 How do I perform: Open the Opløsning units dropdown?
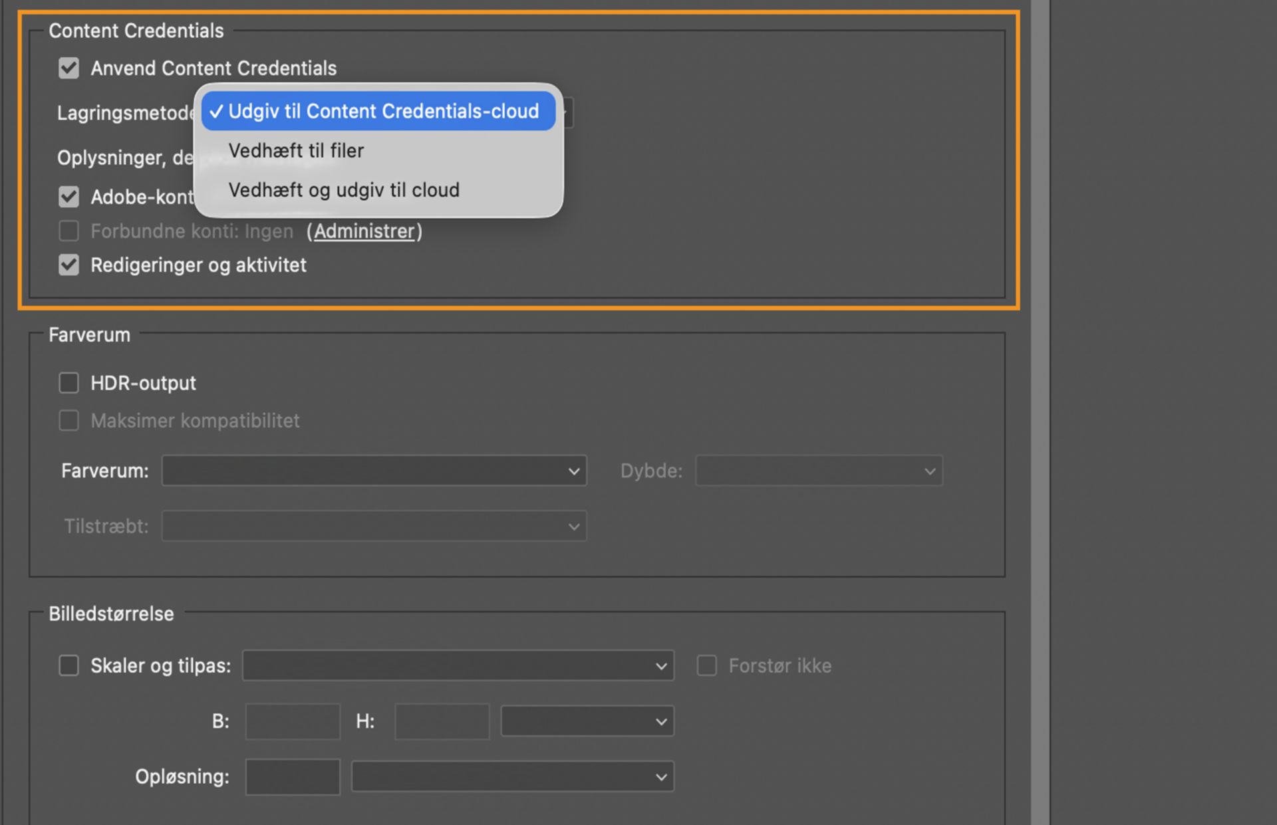point(513,776)
